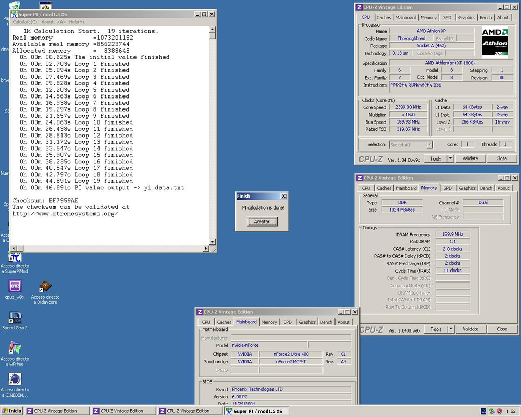Click the language indicator in the system tray
The width and height of the screenshot is (521, 417).
coord(483,411)
